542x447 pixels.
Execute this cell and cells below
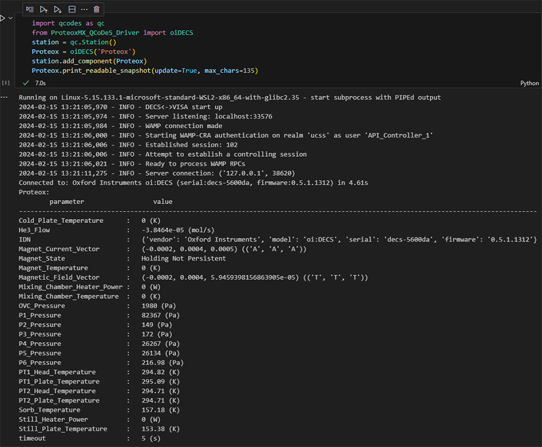pyautogui.click(x=58, y=9)
